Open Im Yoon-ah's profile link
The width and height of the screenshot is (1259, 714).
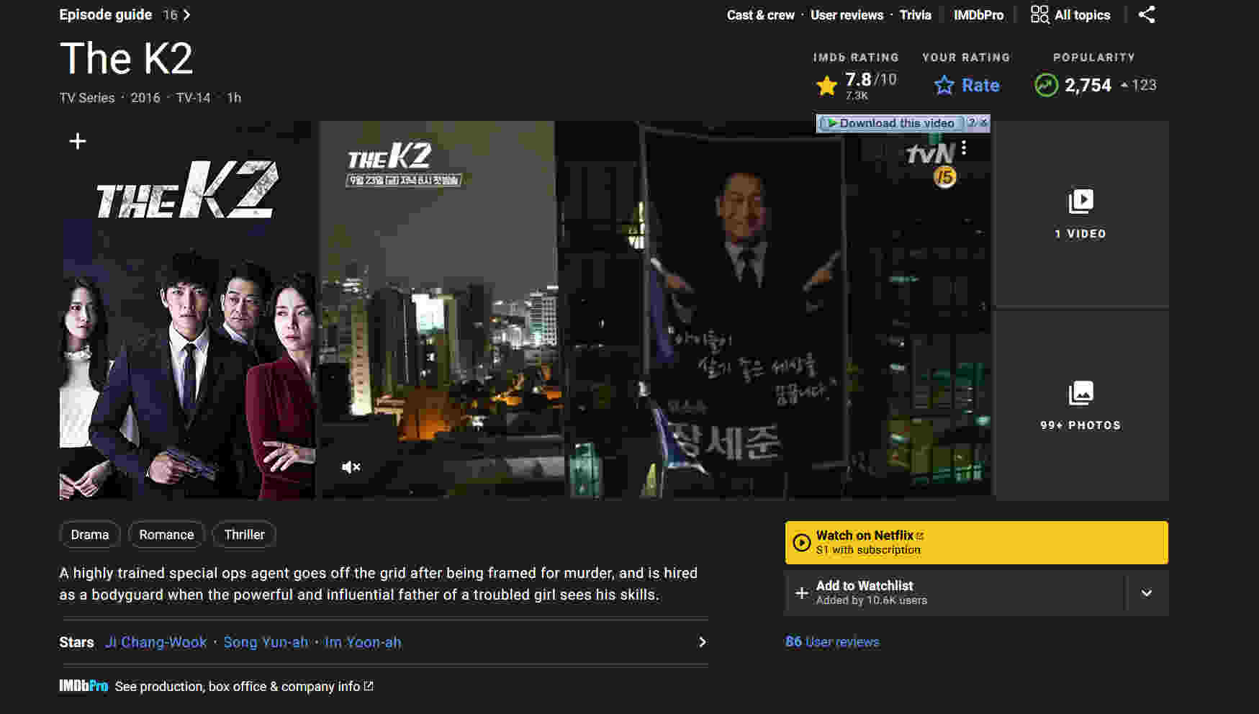[x=363, y=642]
